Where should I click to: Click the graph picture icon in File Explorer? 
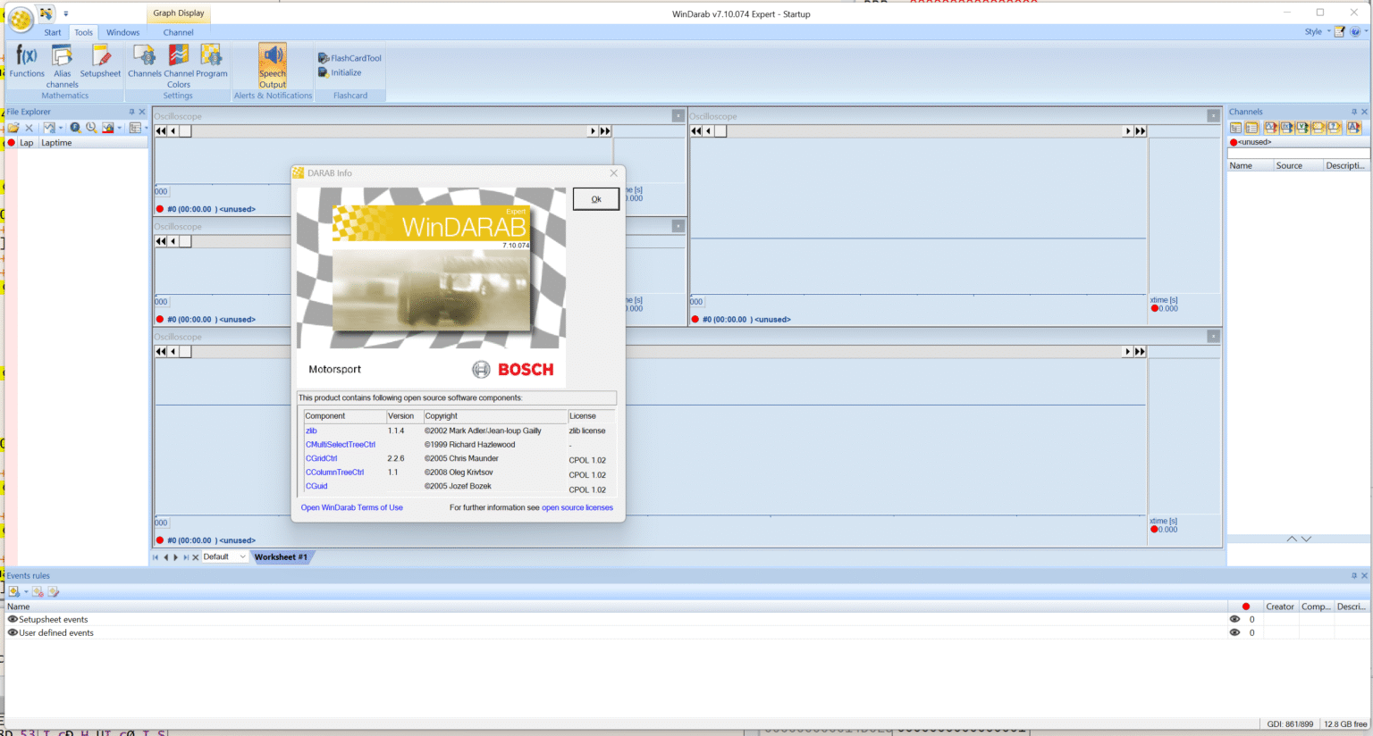tap(108, 128)
